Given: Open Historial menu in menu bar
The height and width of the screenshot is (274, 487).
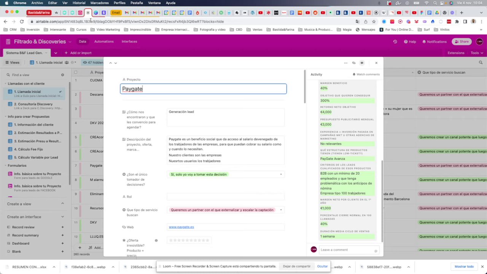Looking at the screenshot, I should [79, 3].
